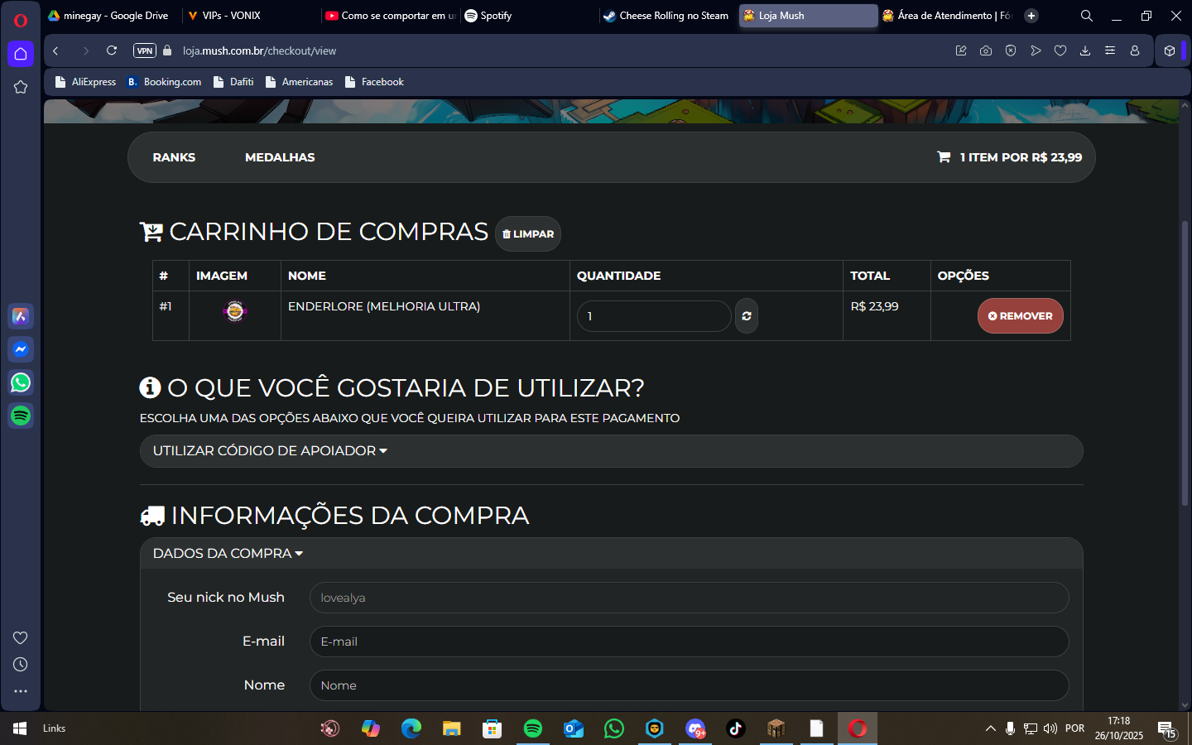Open bookmarks star in Opera sidebar

coord(21,87)
